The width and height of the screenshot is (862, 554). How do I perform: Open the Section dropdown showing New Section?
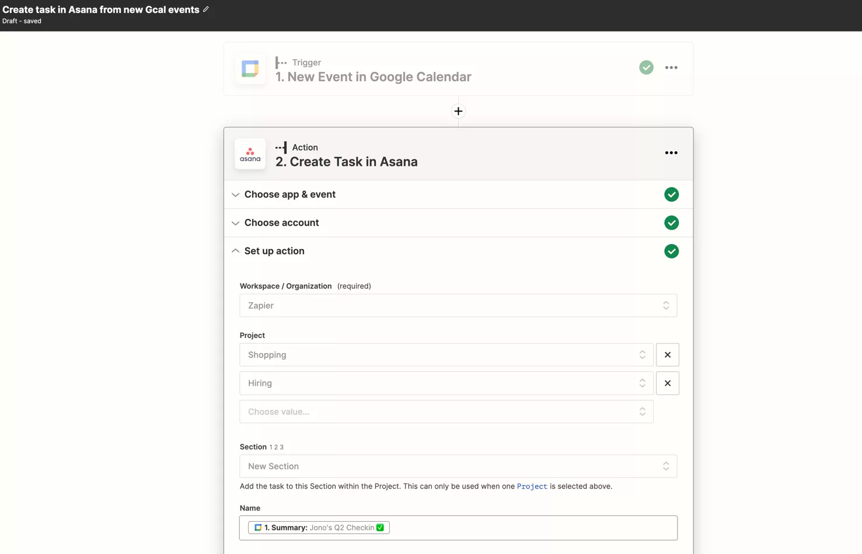pos(458,466)
